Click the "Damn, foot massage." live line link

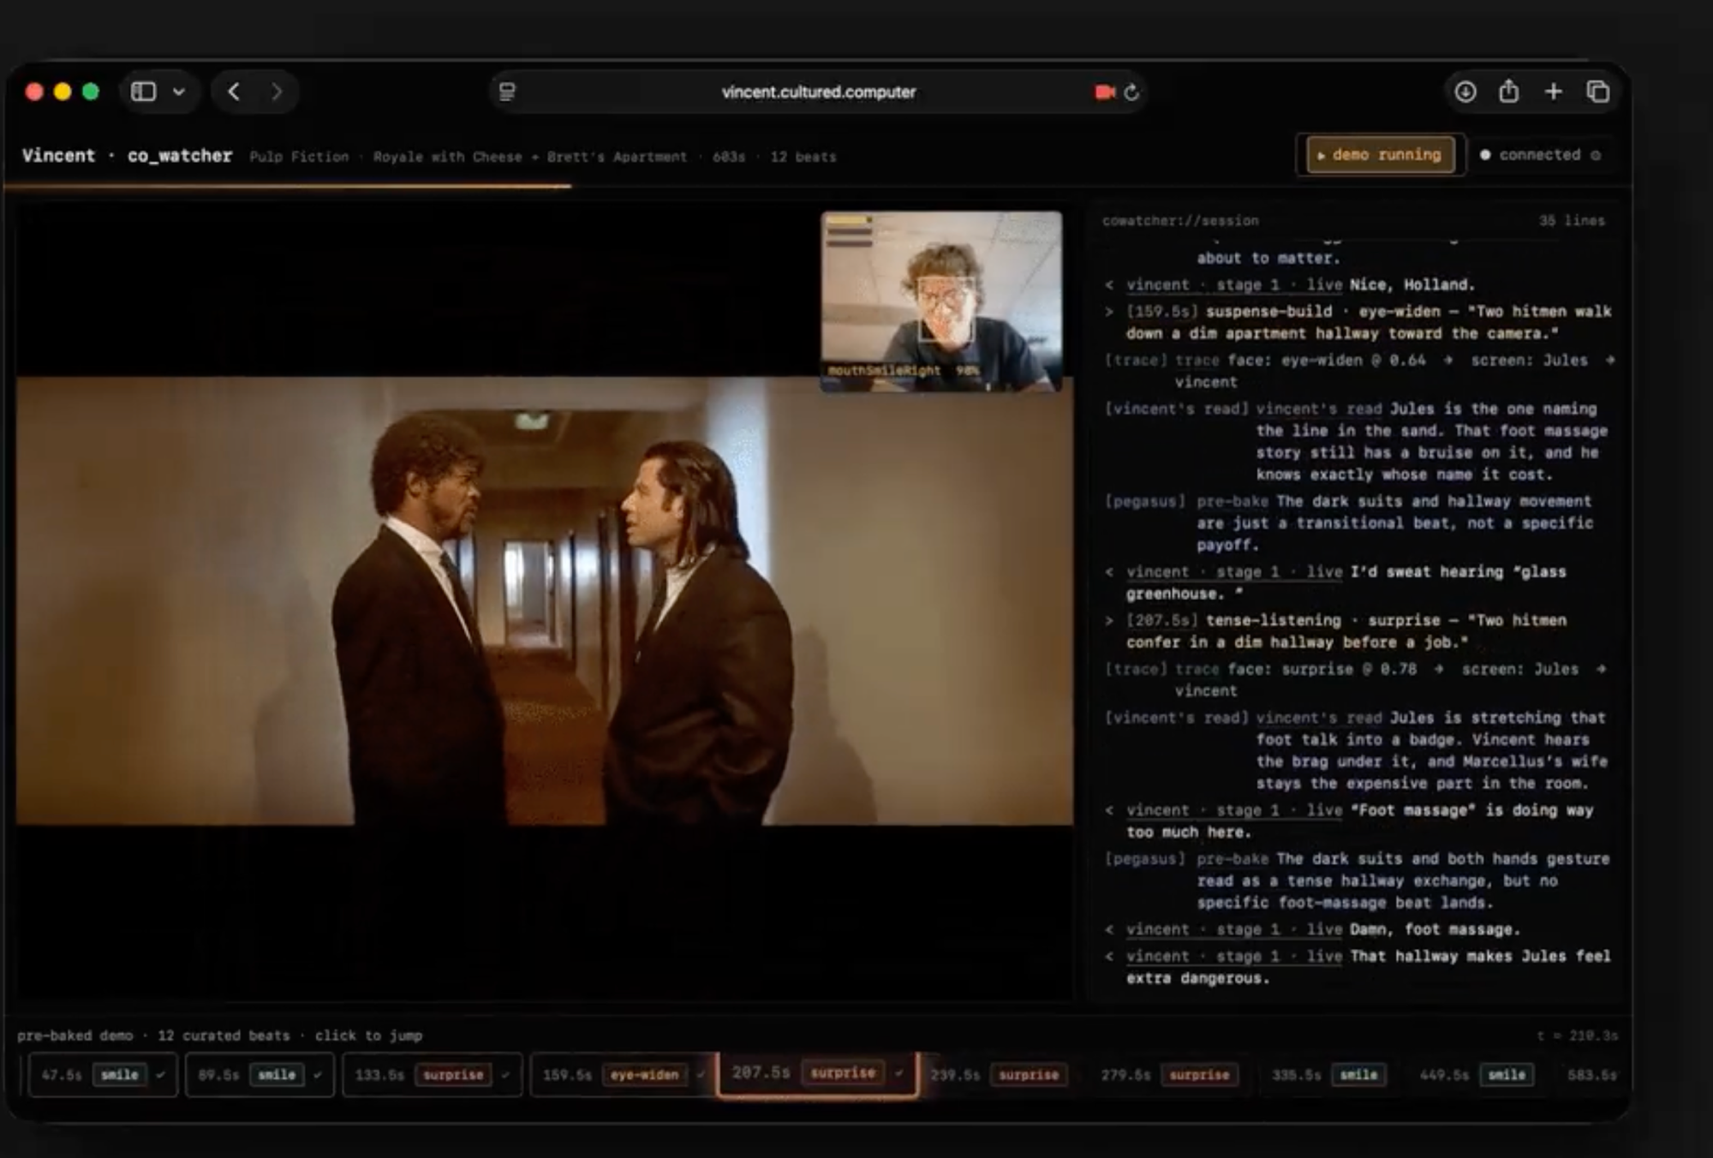click(1233, 930)
